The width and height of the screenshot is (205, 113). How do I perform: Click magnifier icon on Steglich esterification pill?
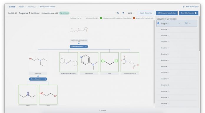(x=86, y=47)
